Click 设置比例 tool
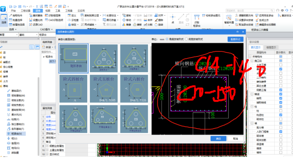The image size is (293, 161). click(36, 20)
